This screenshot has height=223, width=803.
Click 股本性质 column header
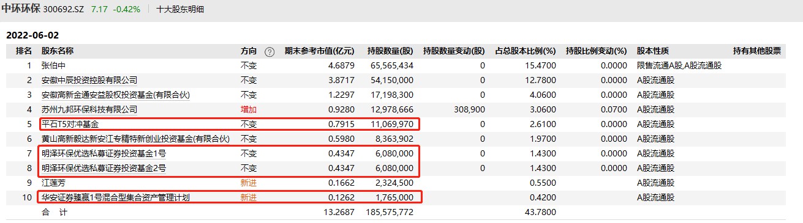(653, 51)
